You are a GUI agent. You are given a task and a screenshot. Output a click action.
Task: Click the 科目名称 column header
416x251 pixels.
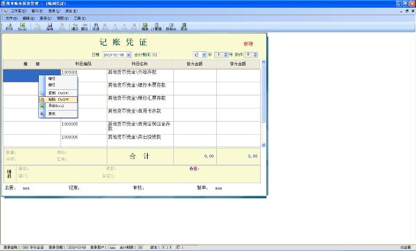tap(140, 64)
